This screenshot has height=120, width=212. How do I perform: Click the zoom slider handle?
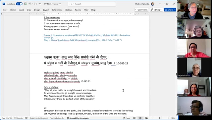coord(160,118)
